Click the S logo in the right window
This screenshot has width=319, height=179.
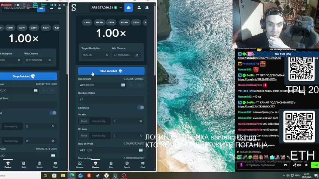pyautogui.click(x=74, y=8)
